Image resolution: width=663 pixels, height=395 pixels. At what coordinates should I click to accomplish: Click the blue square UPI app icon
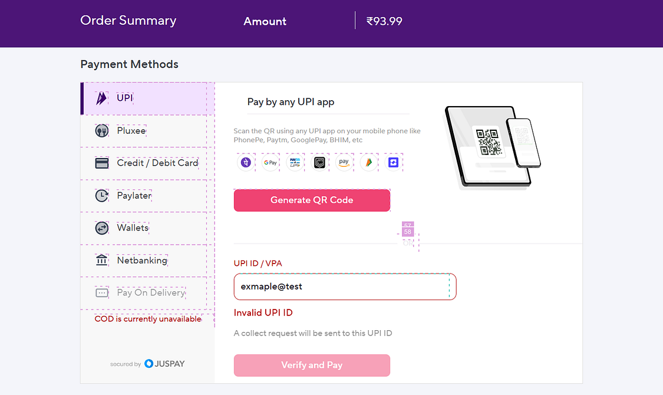pos(393,162)
